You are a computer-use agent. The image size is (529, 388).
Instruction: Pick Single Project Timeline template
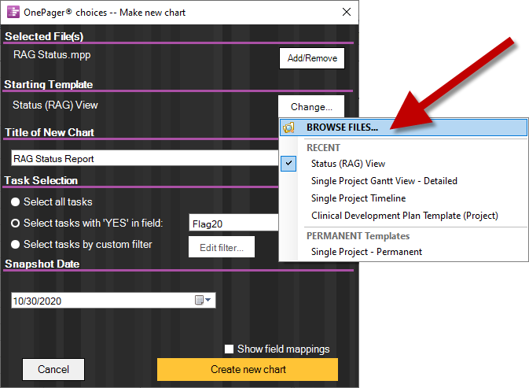click(358, 198)
